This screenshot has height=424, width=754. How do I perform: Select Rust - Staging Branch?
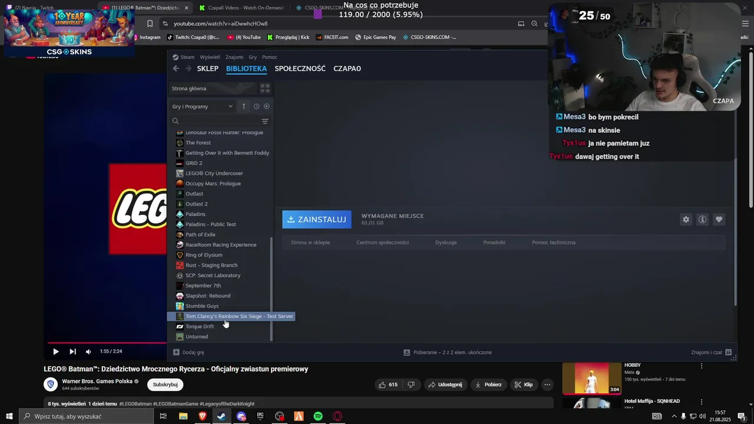(x=211, y=265)
